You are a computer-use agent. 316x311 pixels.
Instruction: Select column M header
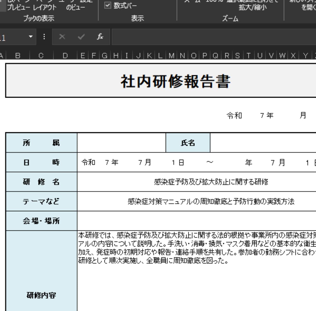pos(171,55)
